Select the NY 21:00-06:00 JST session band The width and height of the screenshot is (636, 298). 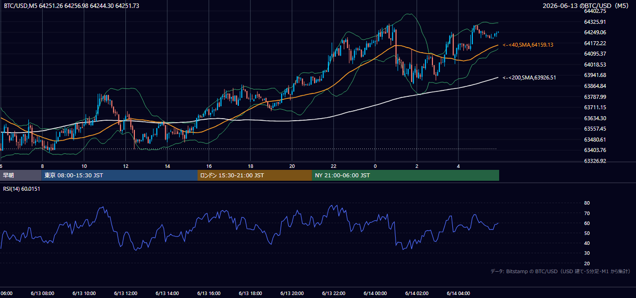[406, 175]
